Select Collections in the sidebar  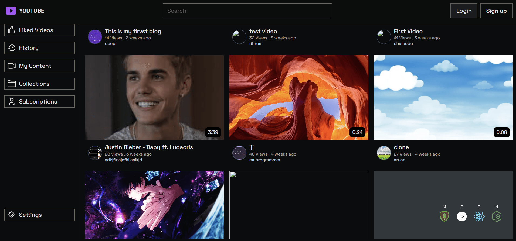click(39, 84)
